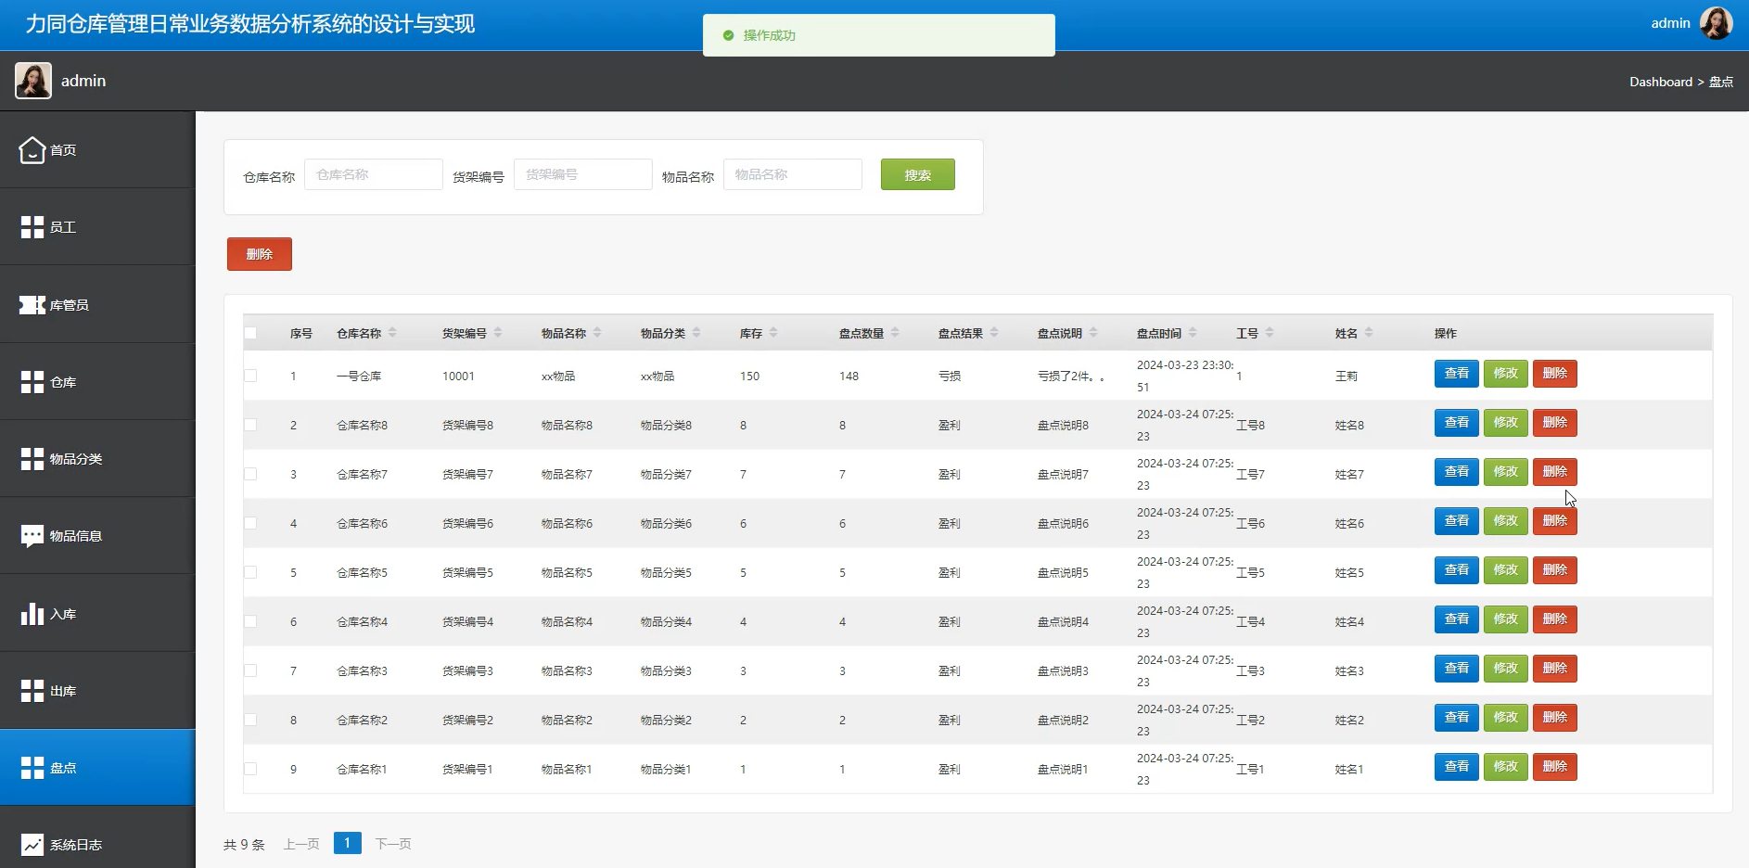Viewport: 1749px width, 868px height.
Task: Click 查看 for row 仓库名称5
Action: tap(1456, 570)
